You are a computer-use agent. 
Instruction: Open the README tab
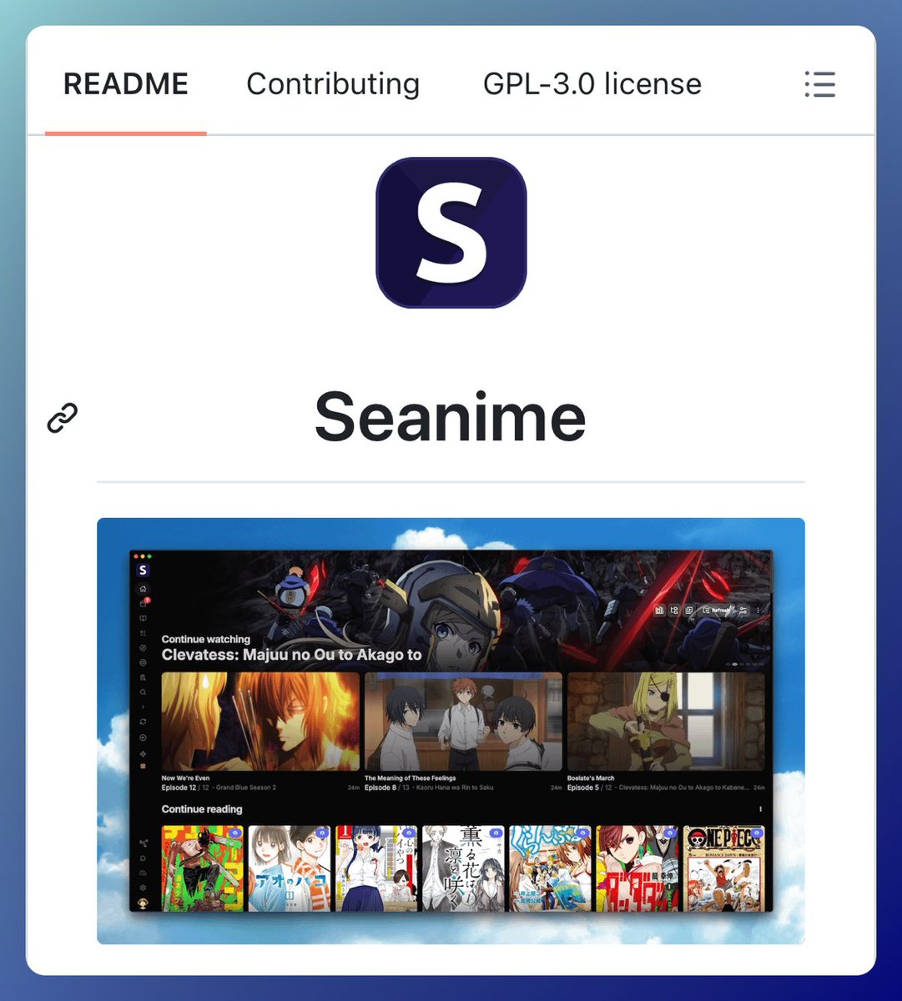[x=126, y=84]
